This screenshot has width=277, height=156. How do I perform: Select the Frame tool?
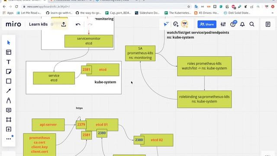tap(9, 120)
